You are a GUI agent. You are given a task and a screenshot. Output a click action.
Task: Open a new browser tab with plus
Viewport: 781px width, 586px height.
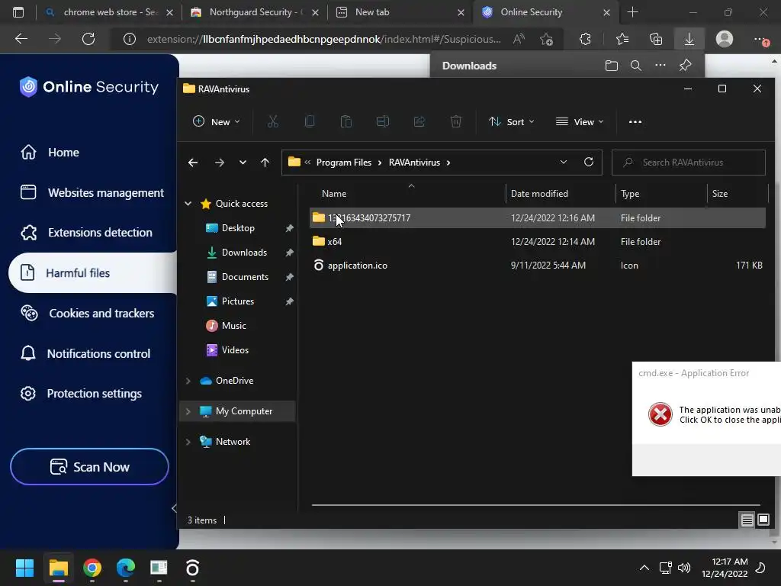point(632,12)
